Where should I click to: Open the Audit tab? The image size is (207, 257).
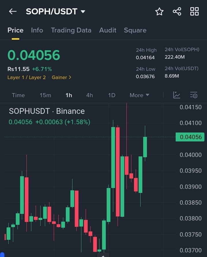coord(108,30)
